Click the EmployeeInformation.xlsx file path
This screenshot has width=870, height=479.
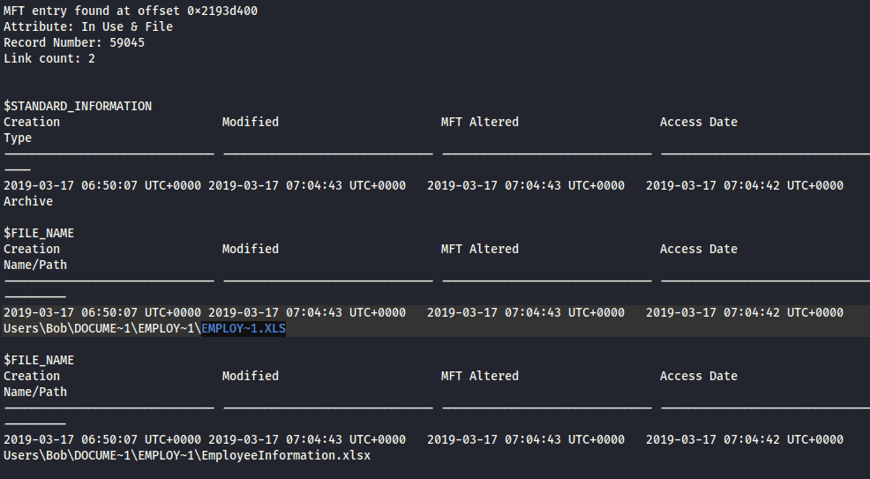click(187, 456)
